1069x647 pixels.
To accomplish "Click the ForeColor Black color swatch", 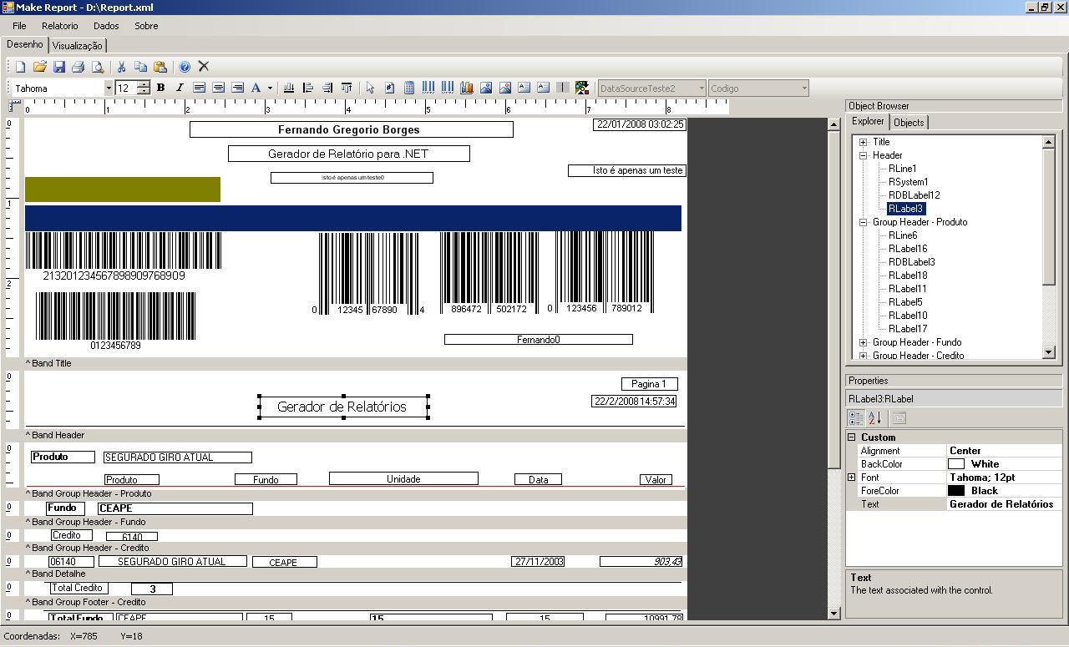I will click(956, 491).
